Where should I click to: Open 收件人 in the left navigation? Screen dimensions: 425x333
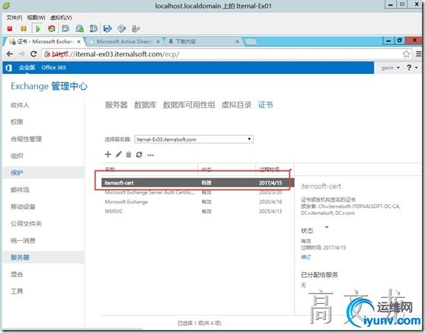point(20,105)
